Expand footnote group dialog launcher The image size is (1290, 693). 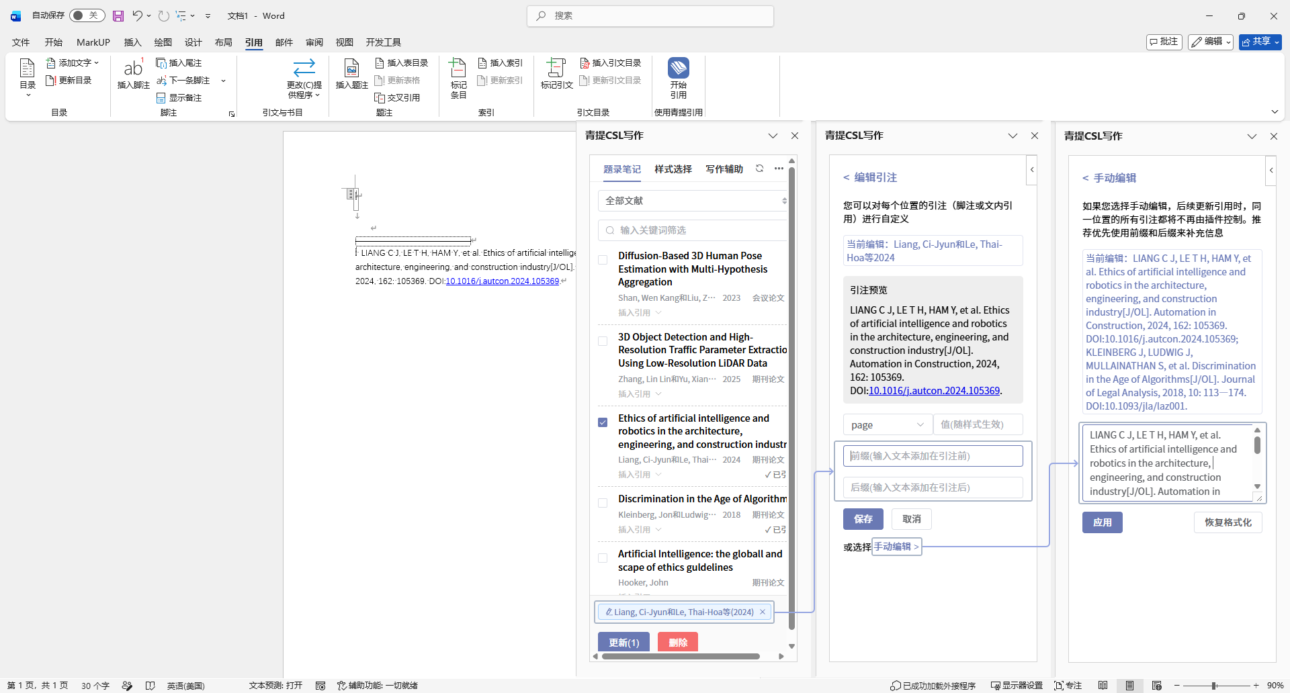point(232,114)
